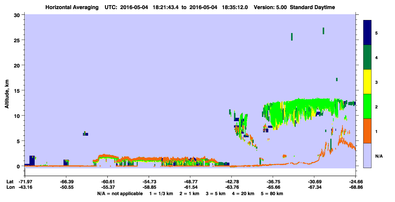Screen dimensions: 395x202
Task: Click the dark green level 4 colorbar segment
Action: (x=367, y=57)
